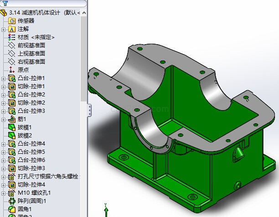Select the 前视基准面 front plane

pyautogui.click(x=31, y=45)
